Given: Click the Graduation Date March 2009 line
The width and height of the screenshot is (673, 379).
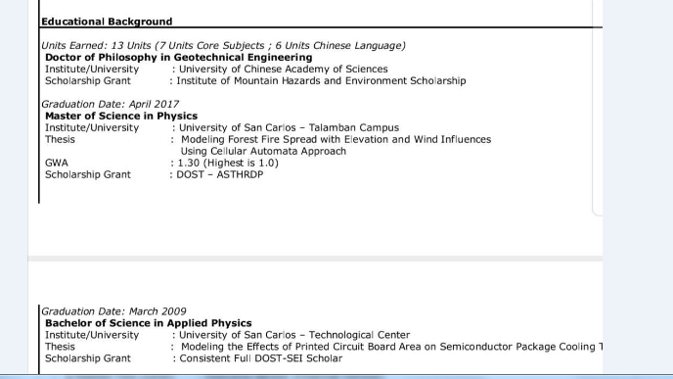Looking at the screenshot, I should [x=113, y=311].
